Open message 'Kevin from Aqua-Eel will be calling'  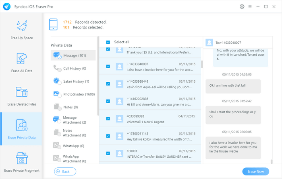(x=150, y=83)
